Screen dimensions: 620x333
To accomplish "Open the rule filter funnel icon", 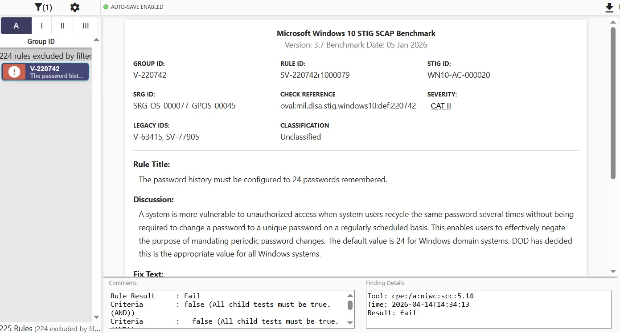I will pyautogui.click(x=43, y=7).
